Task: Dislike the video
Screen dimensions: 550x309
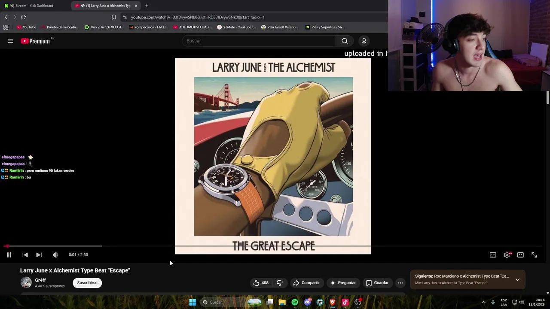Action: click(280, 283)
